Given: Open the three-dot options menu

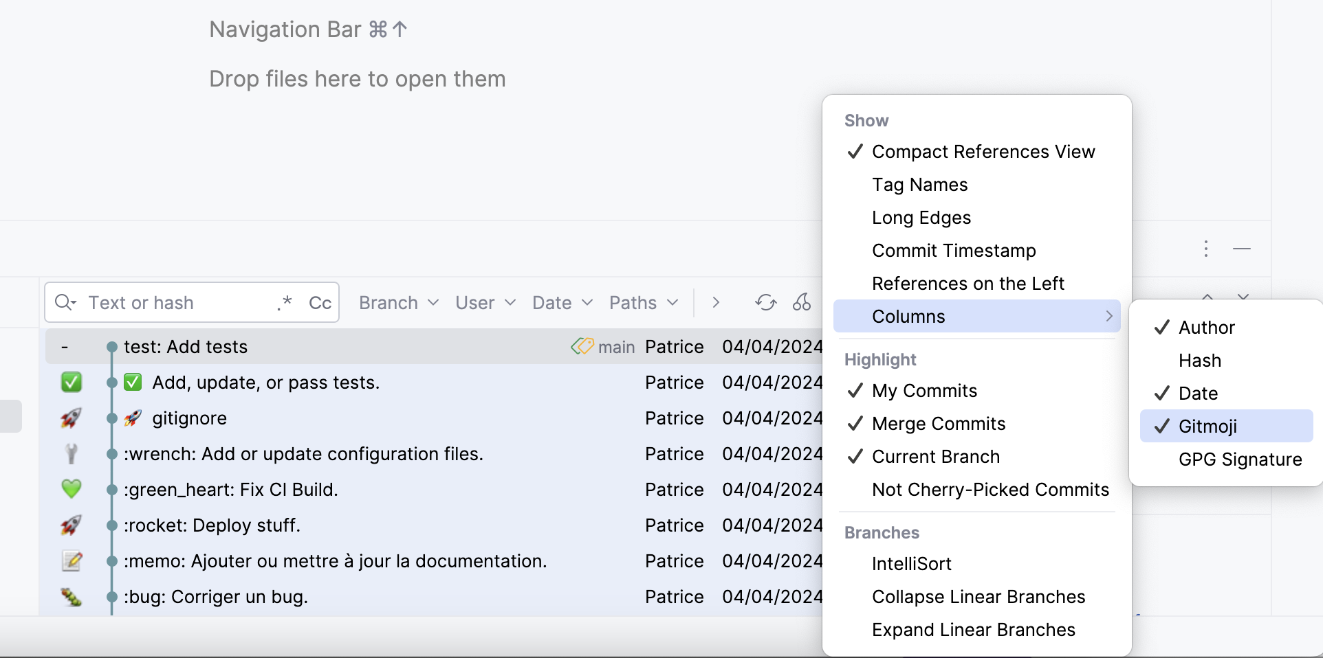Looking at the screenshot, I should point(1205,249).
